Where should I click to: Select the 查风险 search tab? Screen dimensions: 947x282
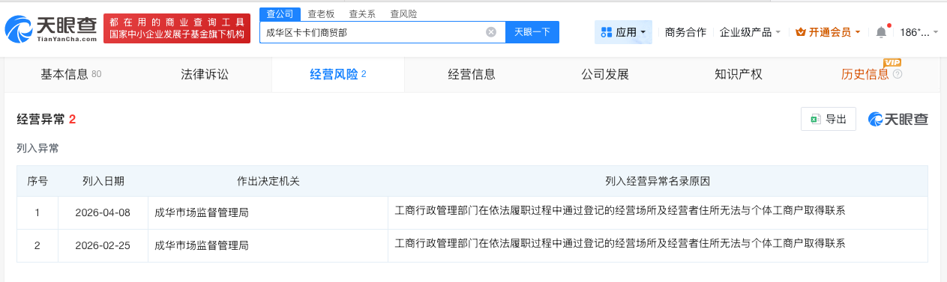(403, 13)
